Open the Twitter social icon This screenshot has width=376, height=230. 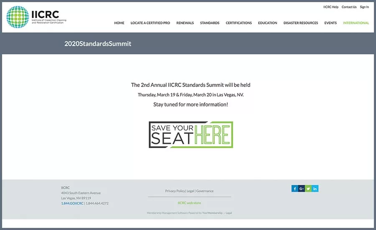[308, 189]
